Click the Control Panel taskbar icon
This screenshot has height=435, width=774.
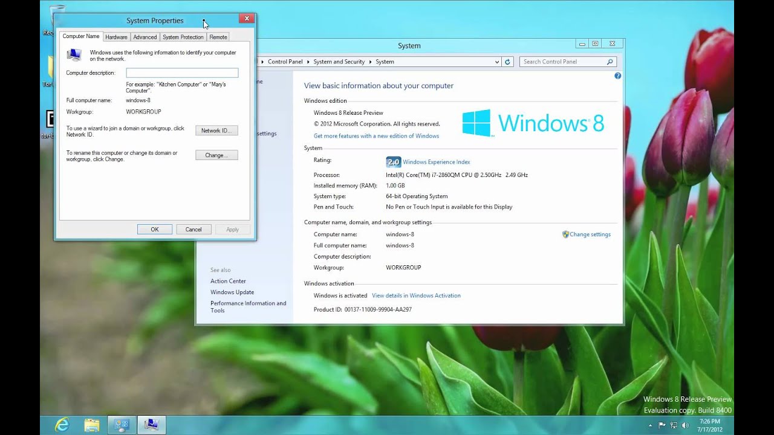[122, 425]
